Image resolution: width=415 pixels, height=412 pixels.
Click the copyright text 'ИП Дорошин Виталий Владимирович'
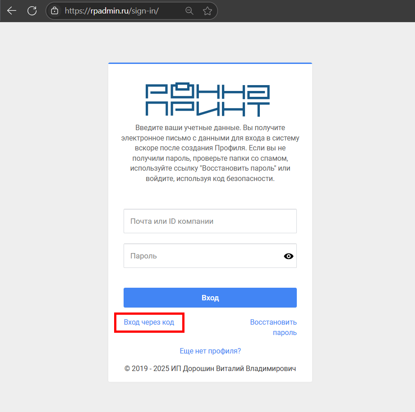click(234, 368)
